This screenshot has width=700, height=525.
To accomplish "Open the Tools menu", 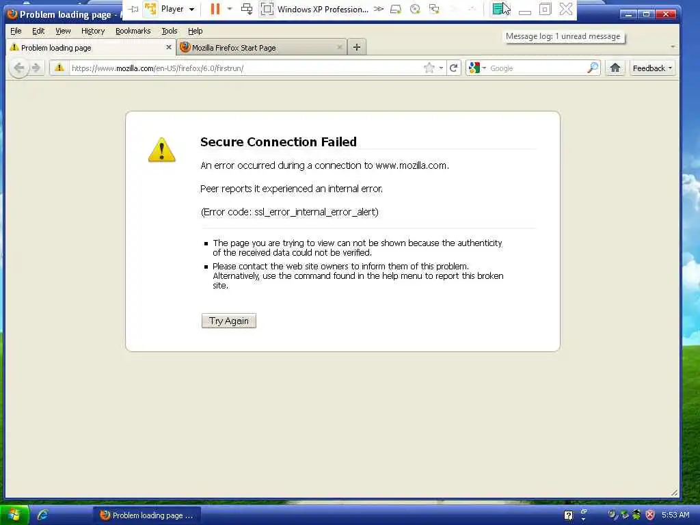I will [170, 31].
